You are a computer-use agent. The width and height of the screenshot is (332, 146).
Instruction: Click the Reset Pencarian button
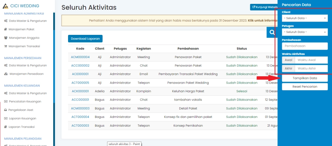click(305, 87)
